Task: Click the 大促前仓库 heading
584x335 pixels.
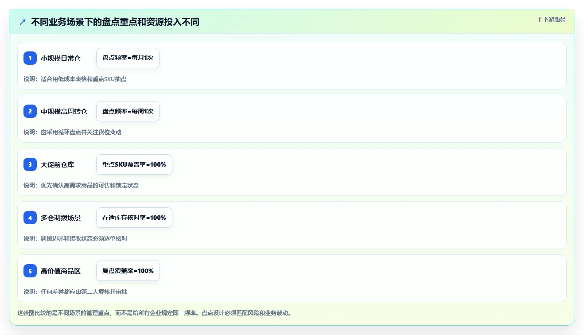Action: tap(58, 164)
